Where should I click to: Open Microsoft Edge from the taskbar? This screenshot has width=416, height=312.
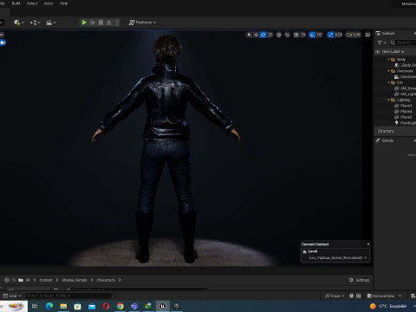click(x=49, y=306)
